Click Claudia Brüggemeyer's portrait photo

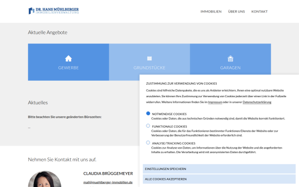pyautogui.click(x=45, y=179)
